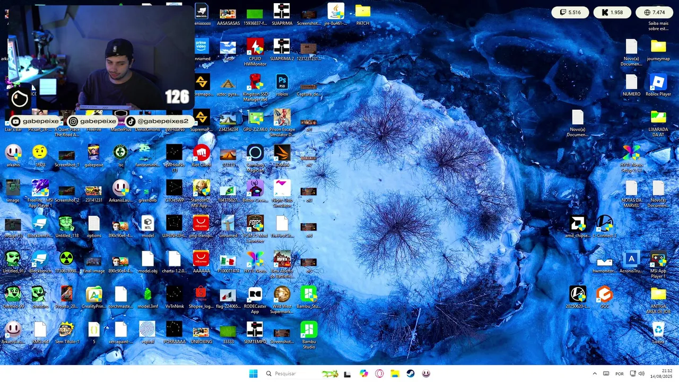The image size is (679, 382).
Task: Select the Standoff2 MSI App icon
Action: coord(201,194)
